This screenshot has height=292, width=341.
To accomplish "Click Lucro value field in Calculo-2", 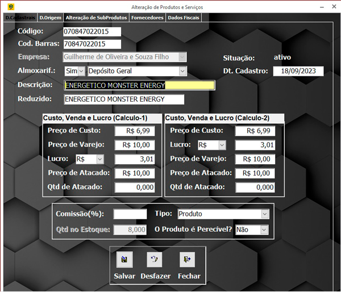I will (255, 145).
